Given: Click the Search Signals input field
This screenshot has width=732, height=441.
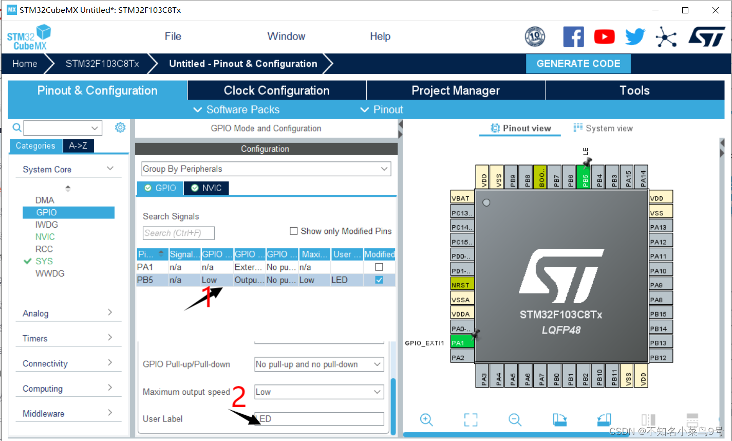Looking at the screenshot, I should tap(178, 233).
